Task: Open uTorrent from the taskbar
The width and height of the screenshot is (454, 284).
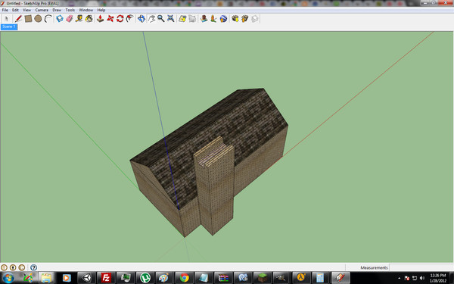Action: 145,278
